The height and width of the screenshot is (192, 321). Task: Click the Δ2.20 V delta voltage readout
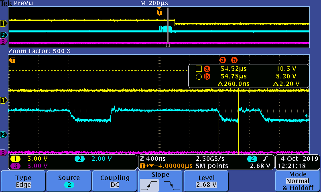[x=286, y=84]
